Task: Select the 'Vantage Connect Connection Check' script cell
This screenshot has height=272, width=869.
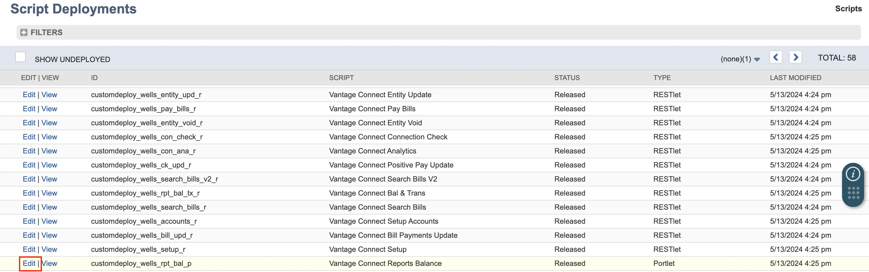Action: point(388,137)
